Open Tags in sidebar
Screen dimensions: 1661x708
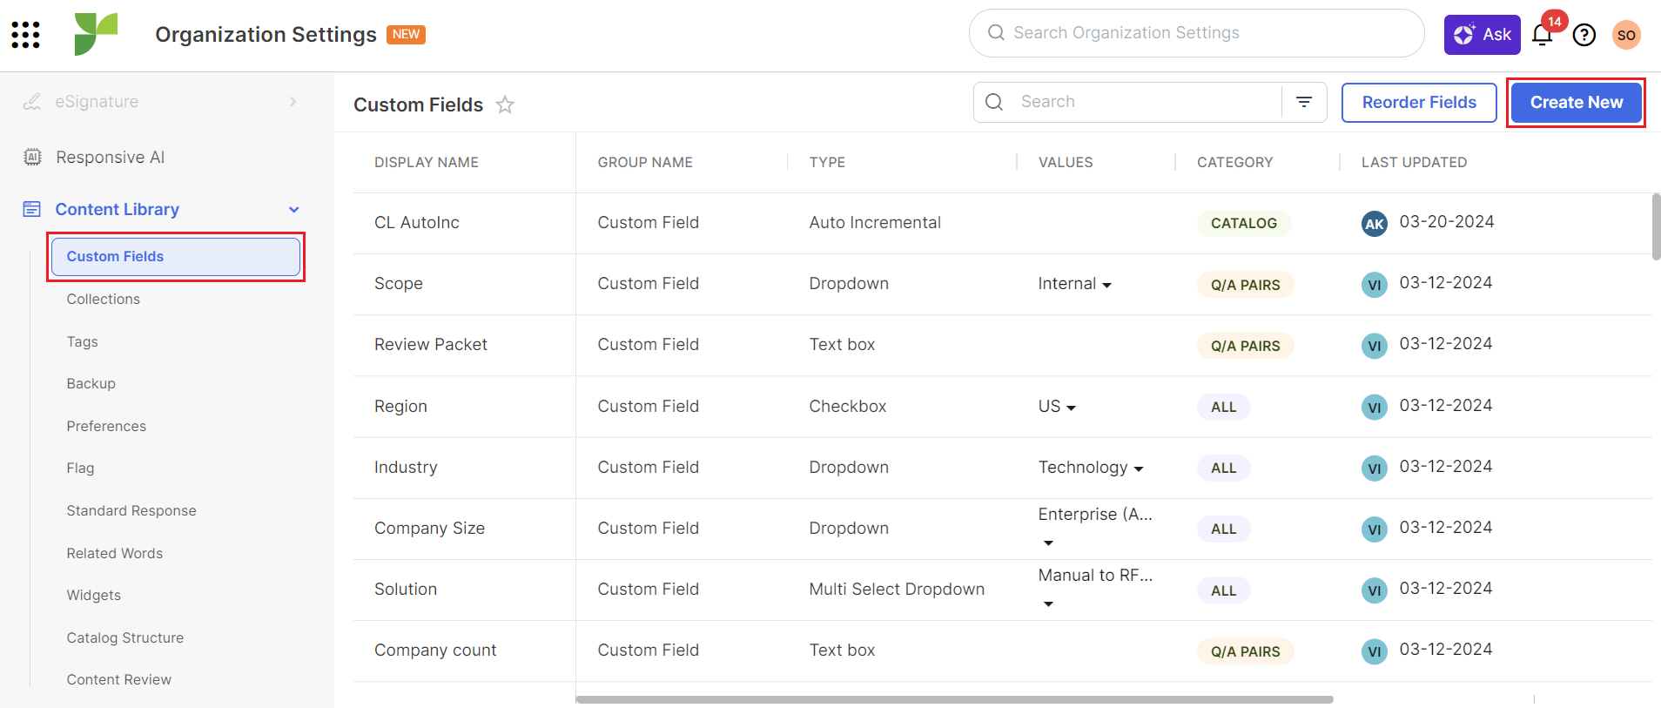(82, 341)
